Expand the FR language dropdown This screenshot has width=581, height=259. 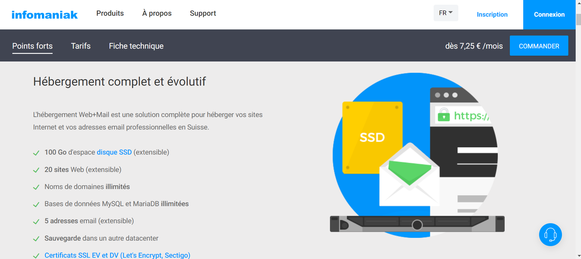[445, 13]
